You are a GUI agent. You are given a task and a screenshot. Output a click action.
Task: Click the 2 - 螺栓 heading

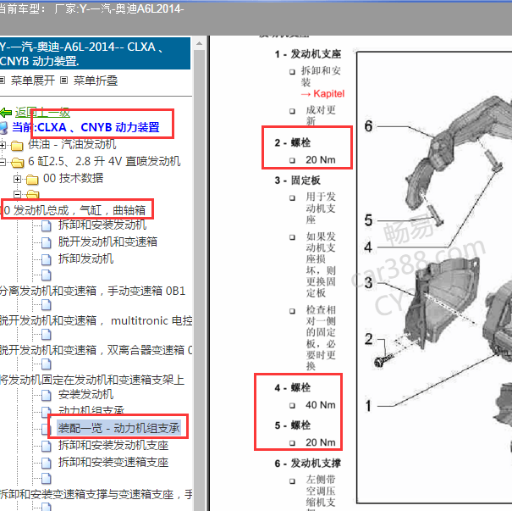point(293,142)
